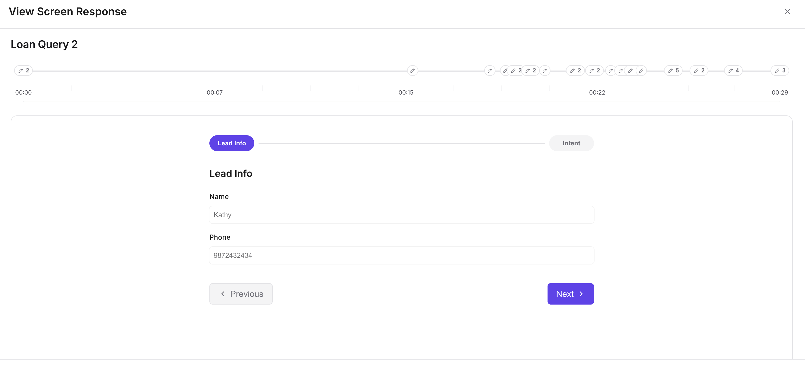The image size is (805, 366).
Task: Jump to the 00:07 timestamp on timeline
Action: click(215, 92)
